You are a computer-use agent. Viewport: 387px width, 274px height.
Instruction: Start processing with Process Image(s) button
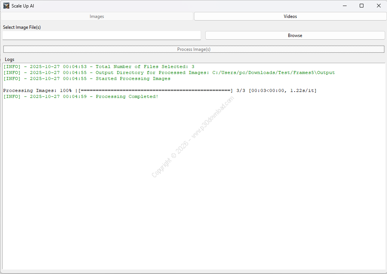coord(194,49)
